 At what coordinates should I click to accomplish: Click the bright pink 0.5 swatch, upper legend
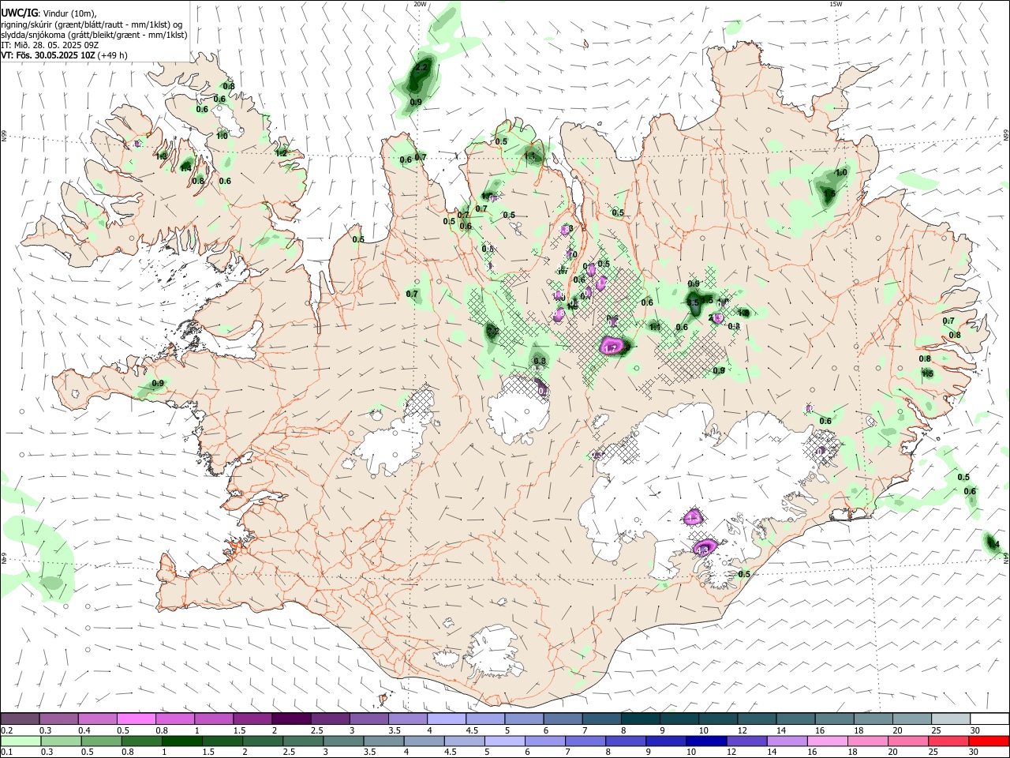coord(136,719)
